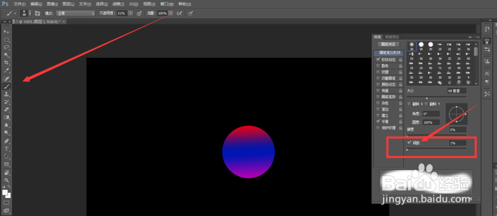Change screen mode icon

coord(6,211)
